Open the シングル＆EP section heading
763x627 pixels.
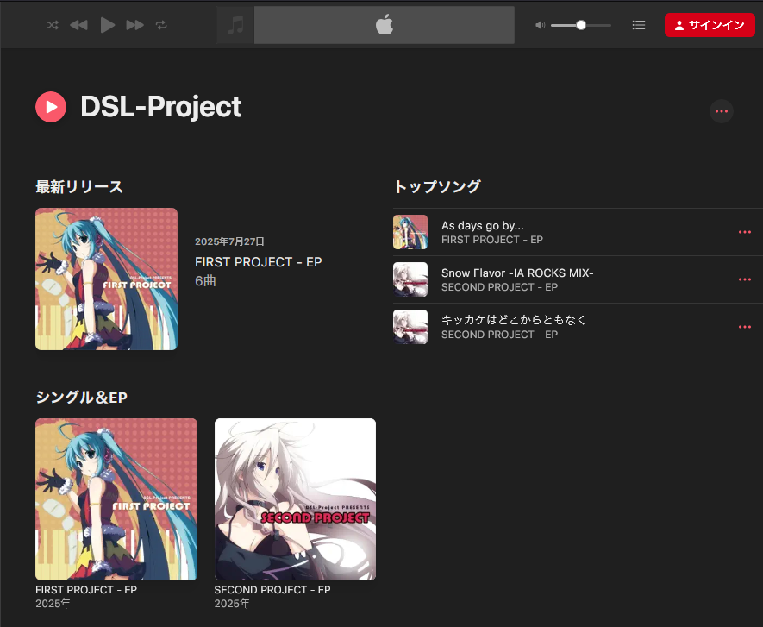point(81,398)
